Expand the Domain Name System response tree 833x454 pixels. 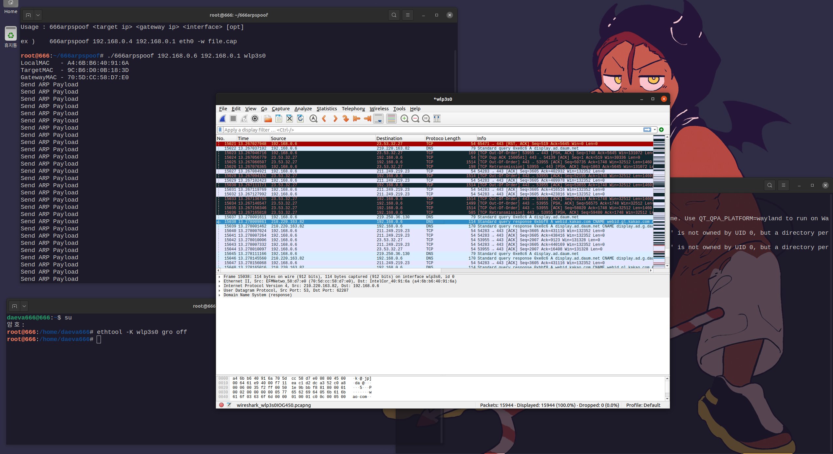point(219,295)
